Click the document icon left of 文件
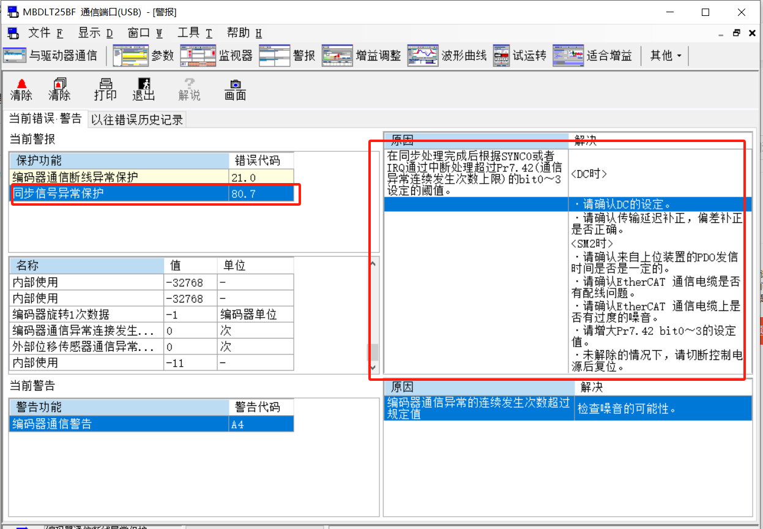The image size is (763, 529). 13,33
